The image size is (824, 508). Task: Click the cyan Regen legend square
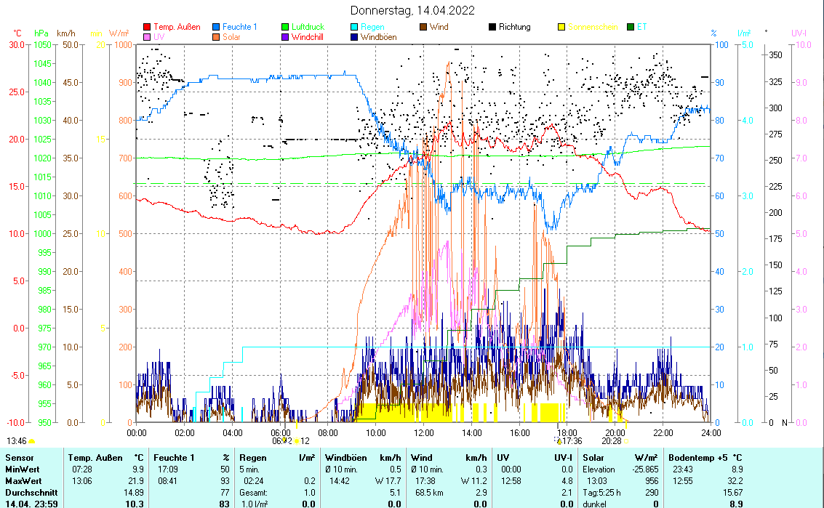[x=355, y=27]
